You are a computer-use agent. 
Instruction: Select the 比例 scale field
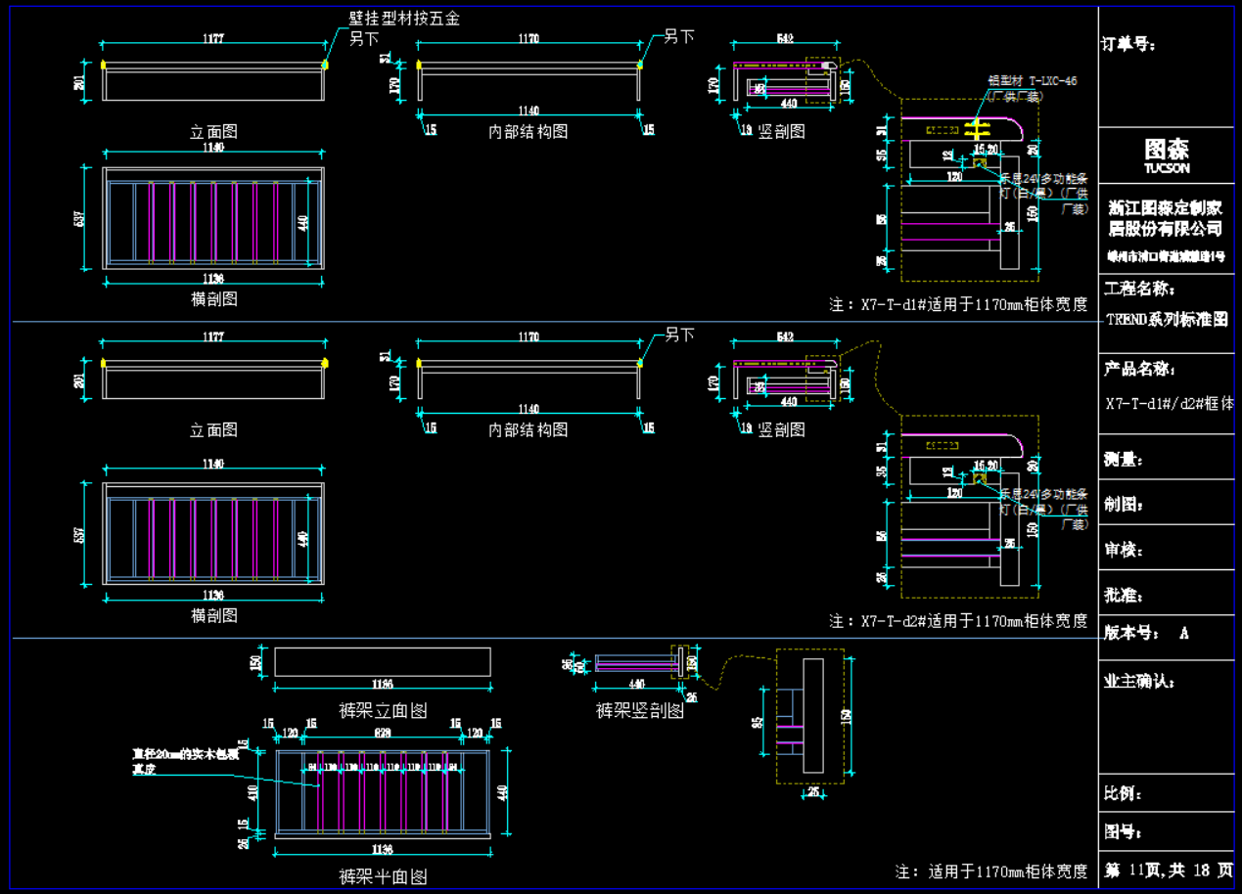[1124, 792]
